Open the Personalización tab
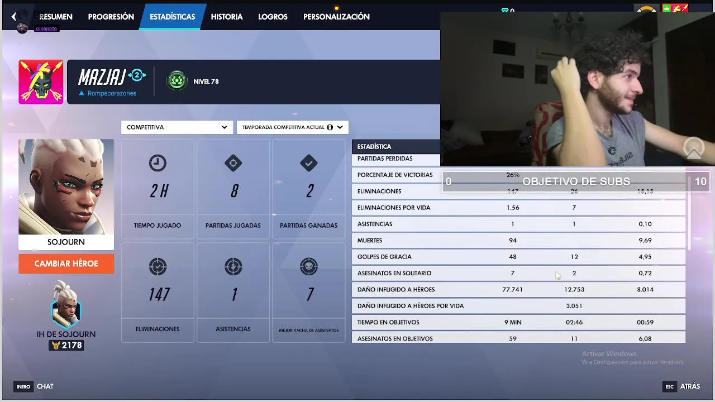715x402 pixels. click(336, 17)
